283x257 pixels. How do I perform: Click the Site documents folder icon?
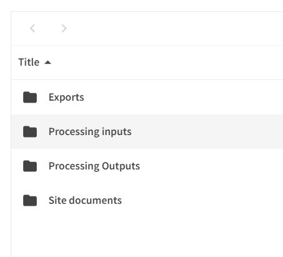click(x=30, y=200)
